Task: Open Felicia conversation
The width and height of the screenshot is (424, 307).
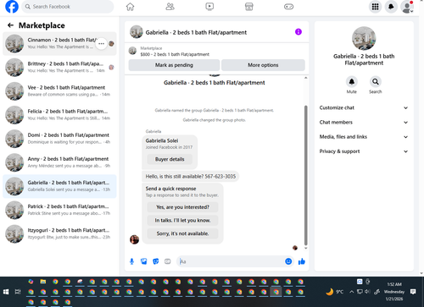Action: (x=59, y=115)
